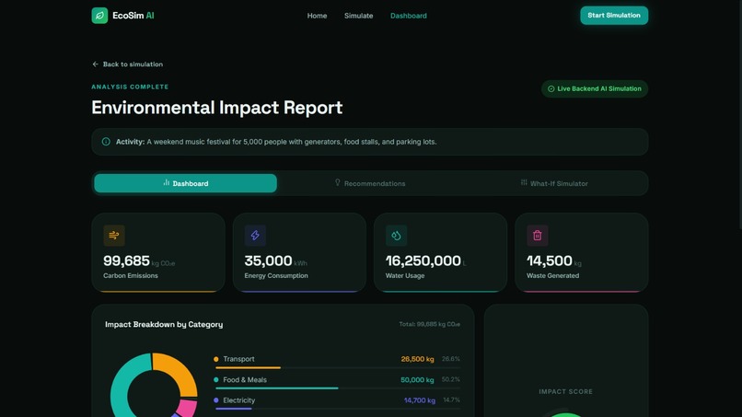The image size is (742, 417).
Task: Click the wind icon on Carbon Emissions card
Action: tap(114, 236)
